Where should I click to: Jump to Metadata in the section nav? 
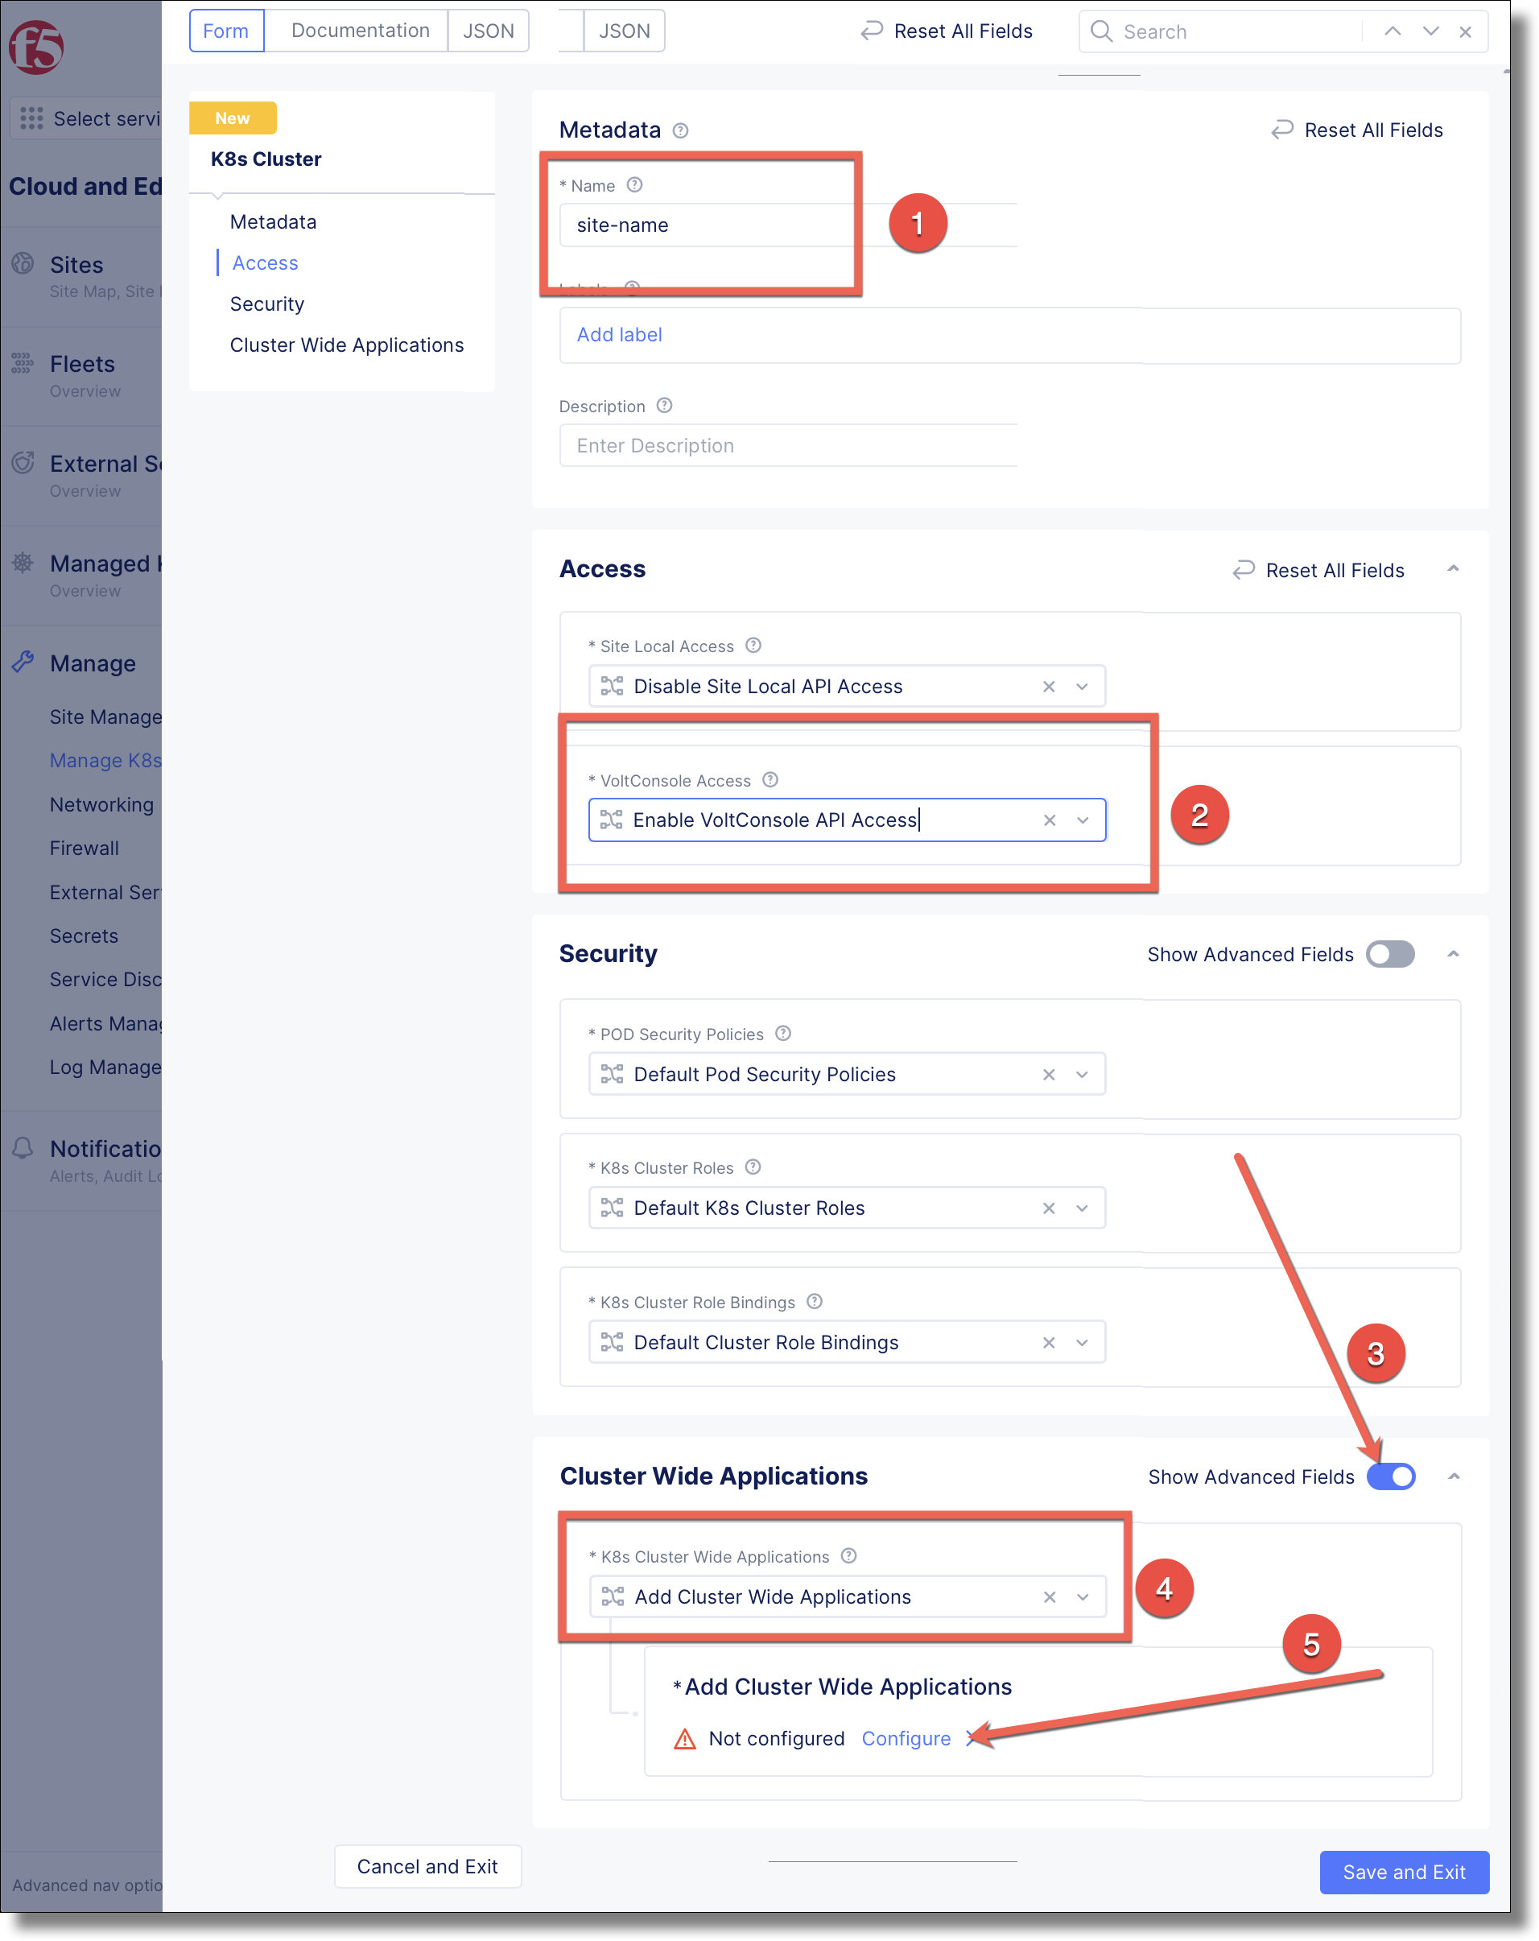[273, 221]
